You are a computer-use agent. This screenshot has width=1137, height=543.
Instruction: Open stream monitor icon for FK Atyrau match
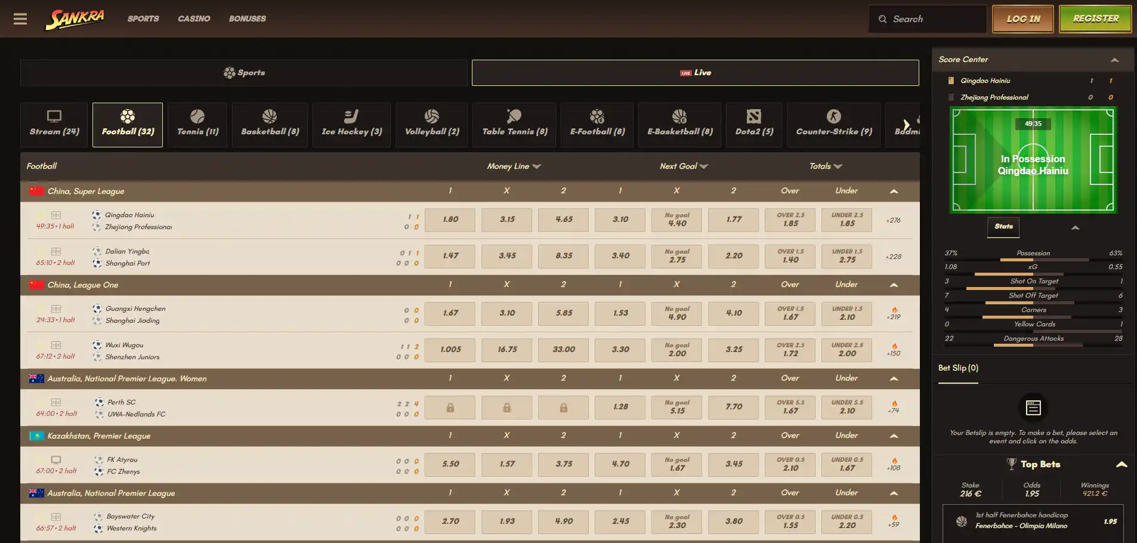(x=56, y=459)
